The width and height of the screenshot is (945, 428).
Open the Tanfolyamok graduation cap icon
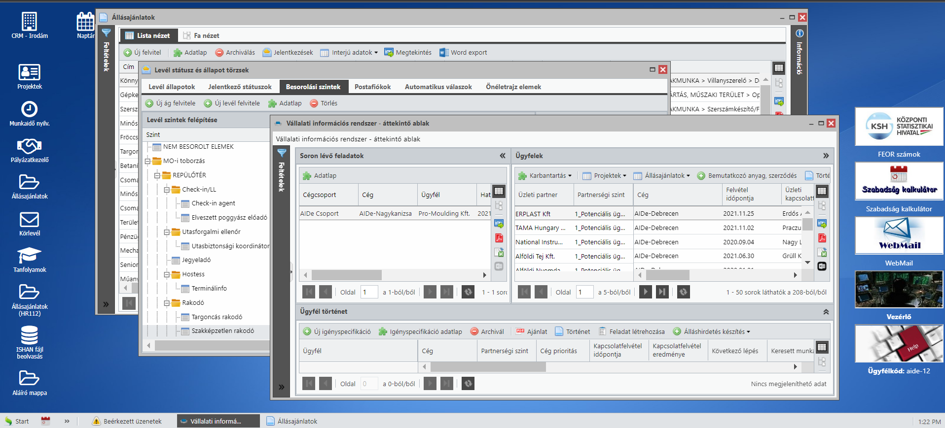(29, 256)
